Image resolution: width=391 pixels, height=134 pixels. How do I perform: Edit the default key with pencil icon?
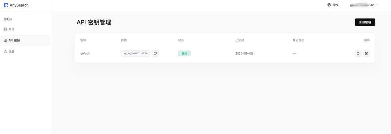366,53
